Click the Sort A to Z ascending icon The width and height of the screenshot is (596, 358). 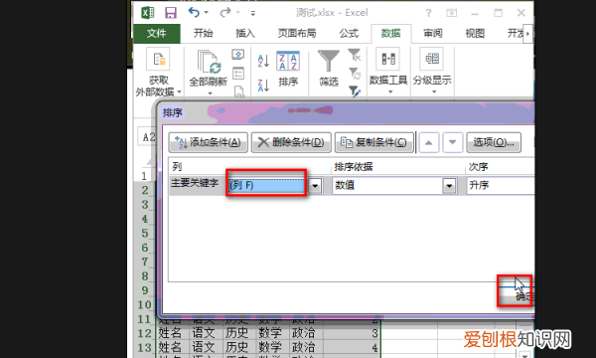tap(263, 61)
